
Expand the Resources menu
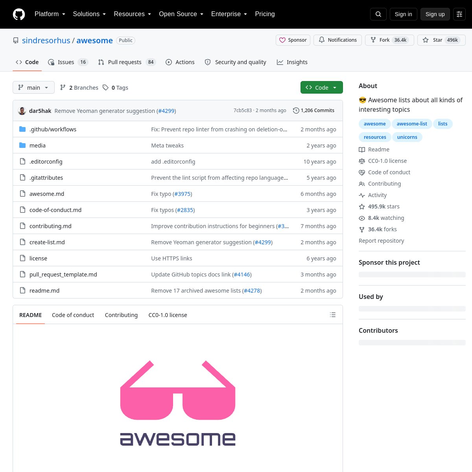coord(132,14)
